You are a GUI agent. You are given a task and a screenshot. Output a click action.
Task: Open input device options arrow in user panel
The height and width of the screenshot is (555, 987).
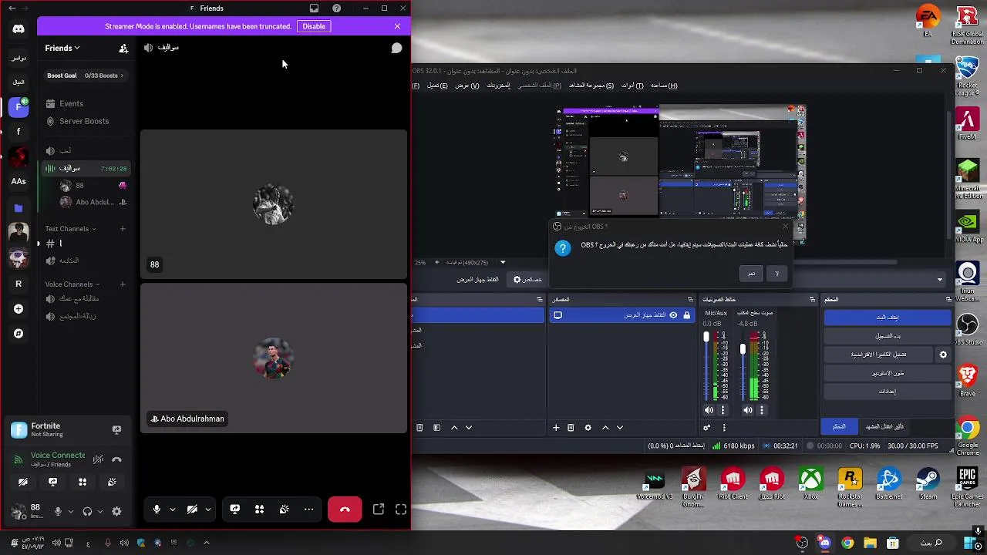click(70, 511)
